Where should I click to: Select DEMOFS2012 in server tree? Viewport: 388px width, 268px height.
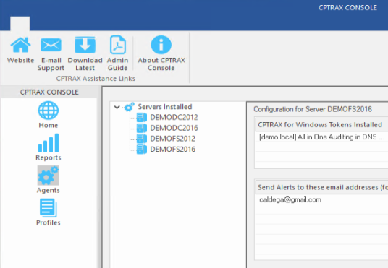(172, 139)
